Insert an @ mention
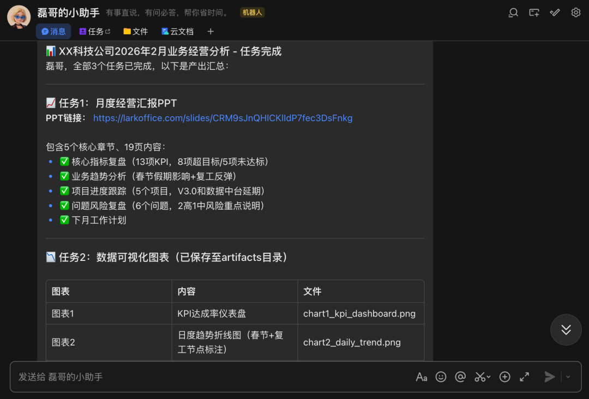The height and width of the screenshot is (399, 589). 460,377
